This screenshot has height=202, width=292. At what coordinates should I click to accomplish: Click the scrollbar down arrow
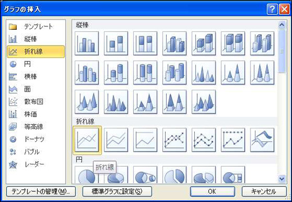282,179
